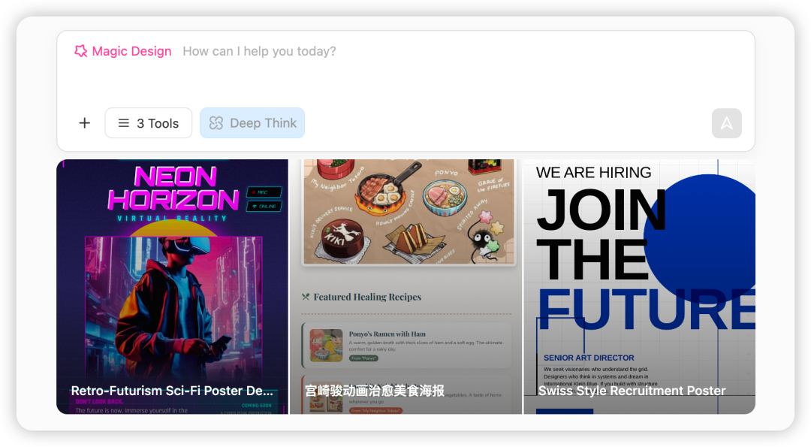
Task: Click the blue circle on hiring poster
Action: [701, 239]
